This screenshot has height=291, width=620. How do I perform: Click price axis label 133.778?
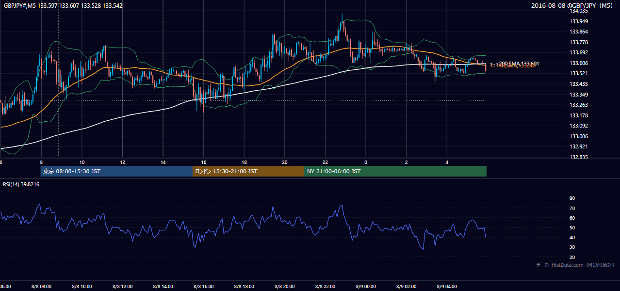tap(580, 42)
